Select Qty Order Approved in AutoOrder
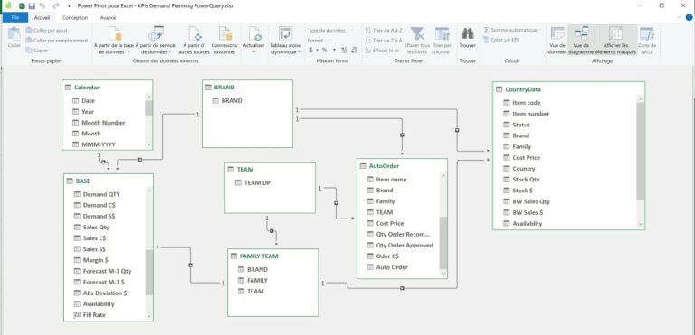This screenshot has height=335, width=695. (405, 246)
